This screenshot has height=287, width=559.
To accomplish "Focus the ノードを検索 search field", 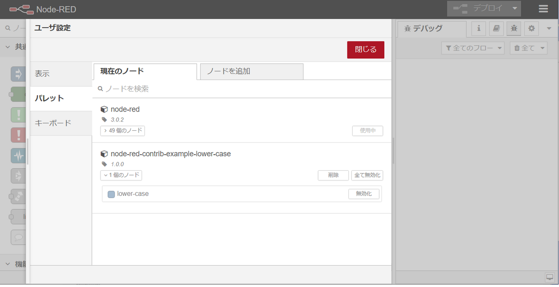I will coord(242,88).
